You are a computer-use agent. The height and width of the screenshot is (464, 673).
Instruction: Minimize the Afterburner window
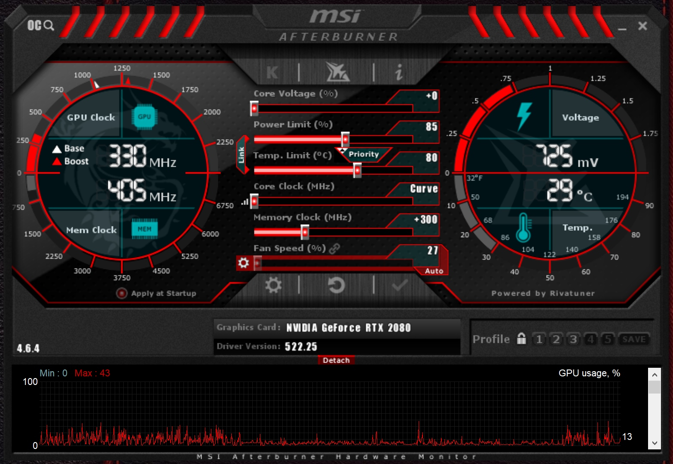point(622,28)
